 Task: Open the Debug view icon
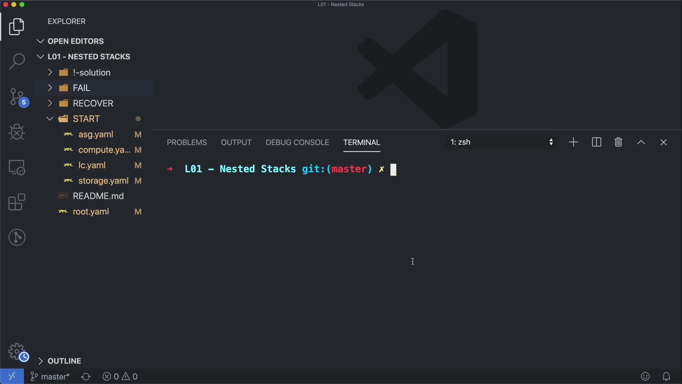pyautogui.click(x=17, y=132)
